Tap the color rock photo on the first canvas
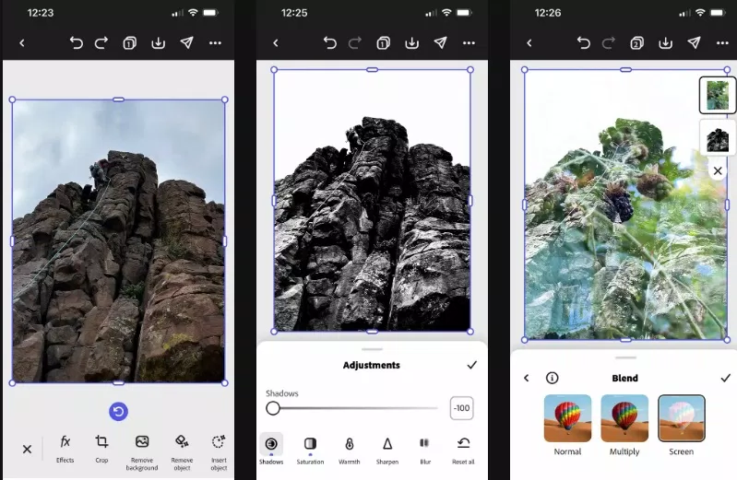 pyautogui.click(x=118, y=241)
